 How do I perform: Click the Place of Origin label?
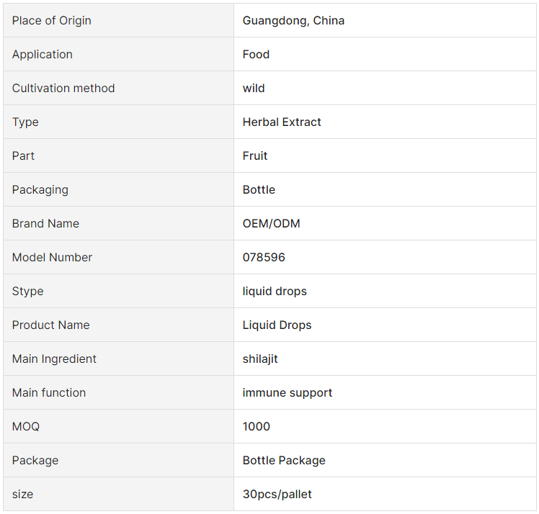tap(52, 21)
